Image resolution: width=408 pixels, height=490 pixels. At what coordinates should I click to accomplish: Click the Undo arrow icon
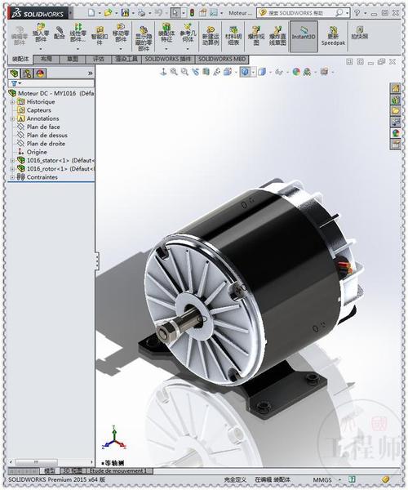point(158,13)
